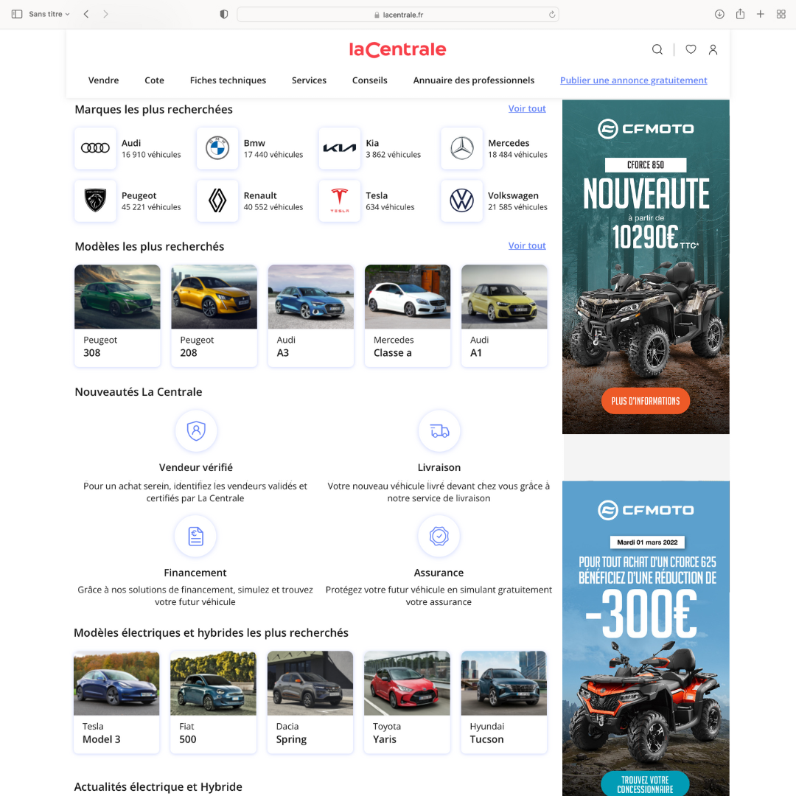Click the favorites heart icon
Viewport: 796px width, 796px height.
click(x=691, y=49)
